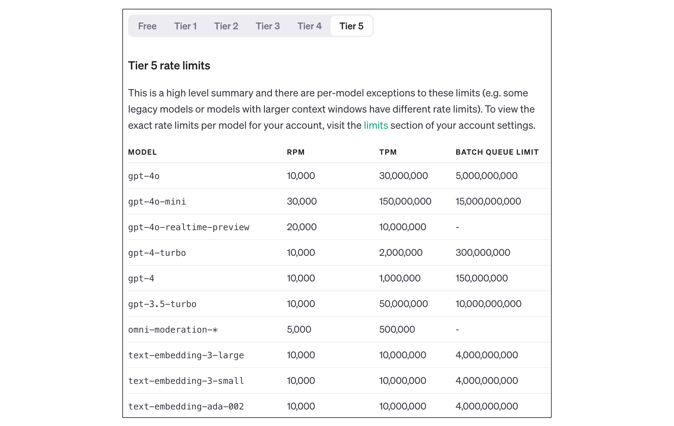
Task: Click the BATCH QUEUE LIMIT header
Action: point(497,152)
